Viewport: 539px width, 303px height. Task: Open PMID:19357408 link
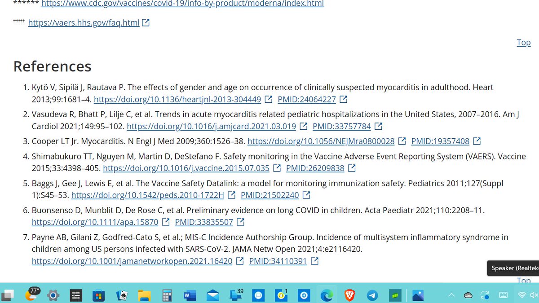pyautogui.click(x=440, y=141)
